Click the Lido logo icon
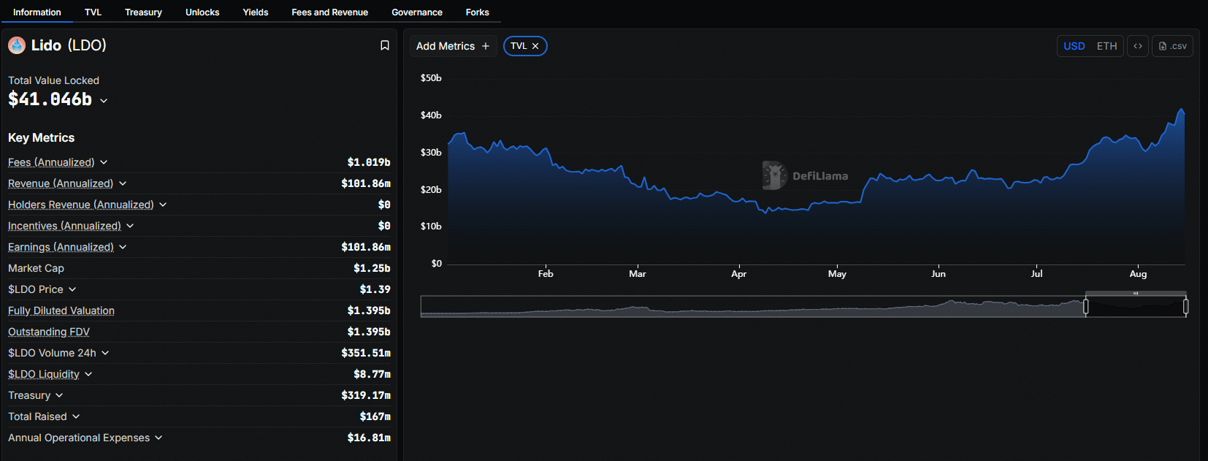 [17, 45]
